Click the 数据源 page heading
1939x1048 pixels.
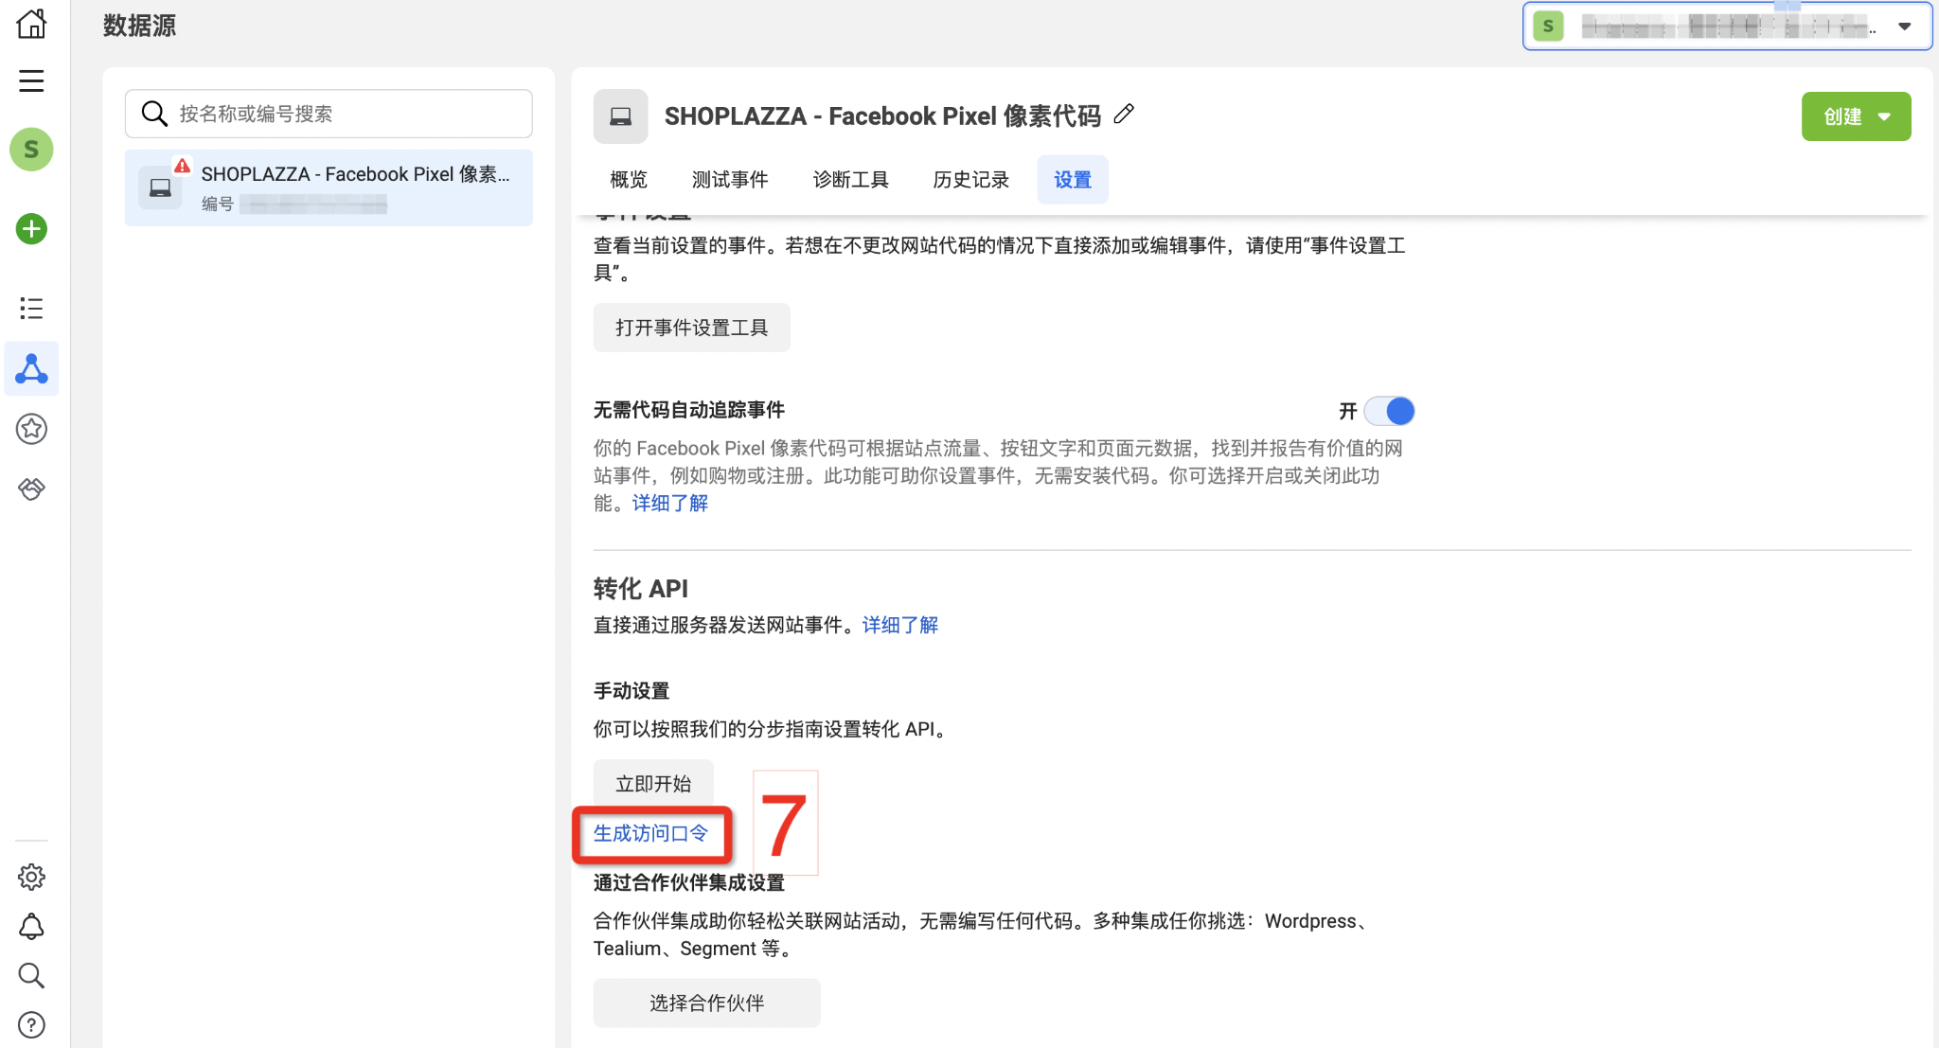tap(139, 26)
